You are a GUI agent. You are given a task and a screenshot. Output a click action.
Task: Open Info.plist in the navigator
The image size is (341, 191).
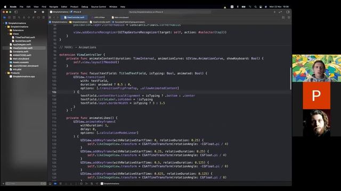[15, 70]
